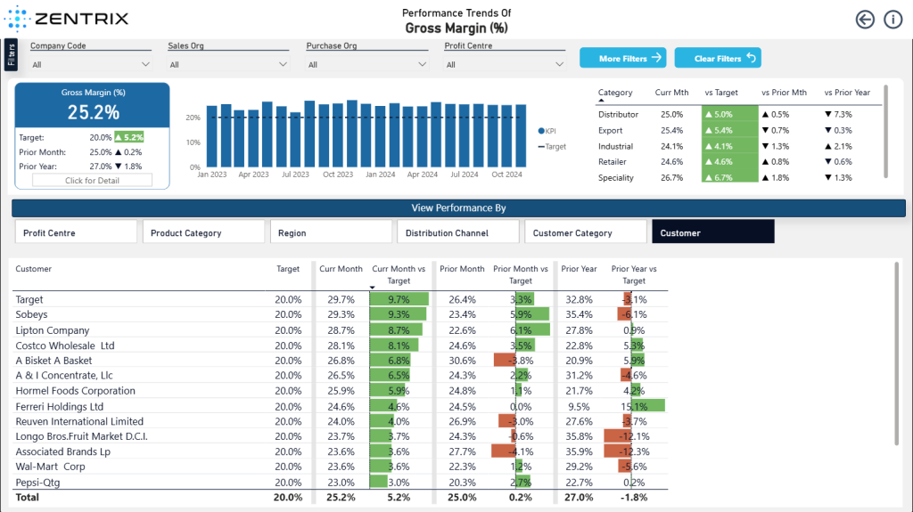Sort by Category column header

click(x=615, y=93)
